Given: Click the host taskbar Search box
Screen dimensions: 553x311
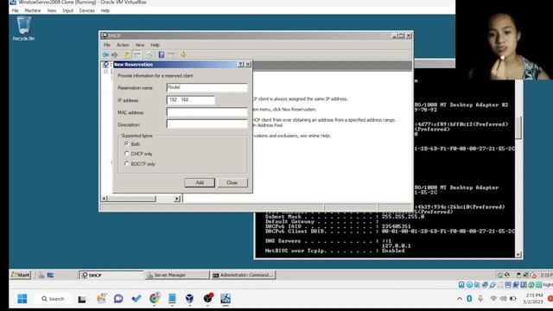Looking at the screenshot, I should click(54, 299).
